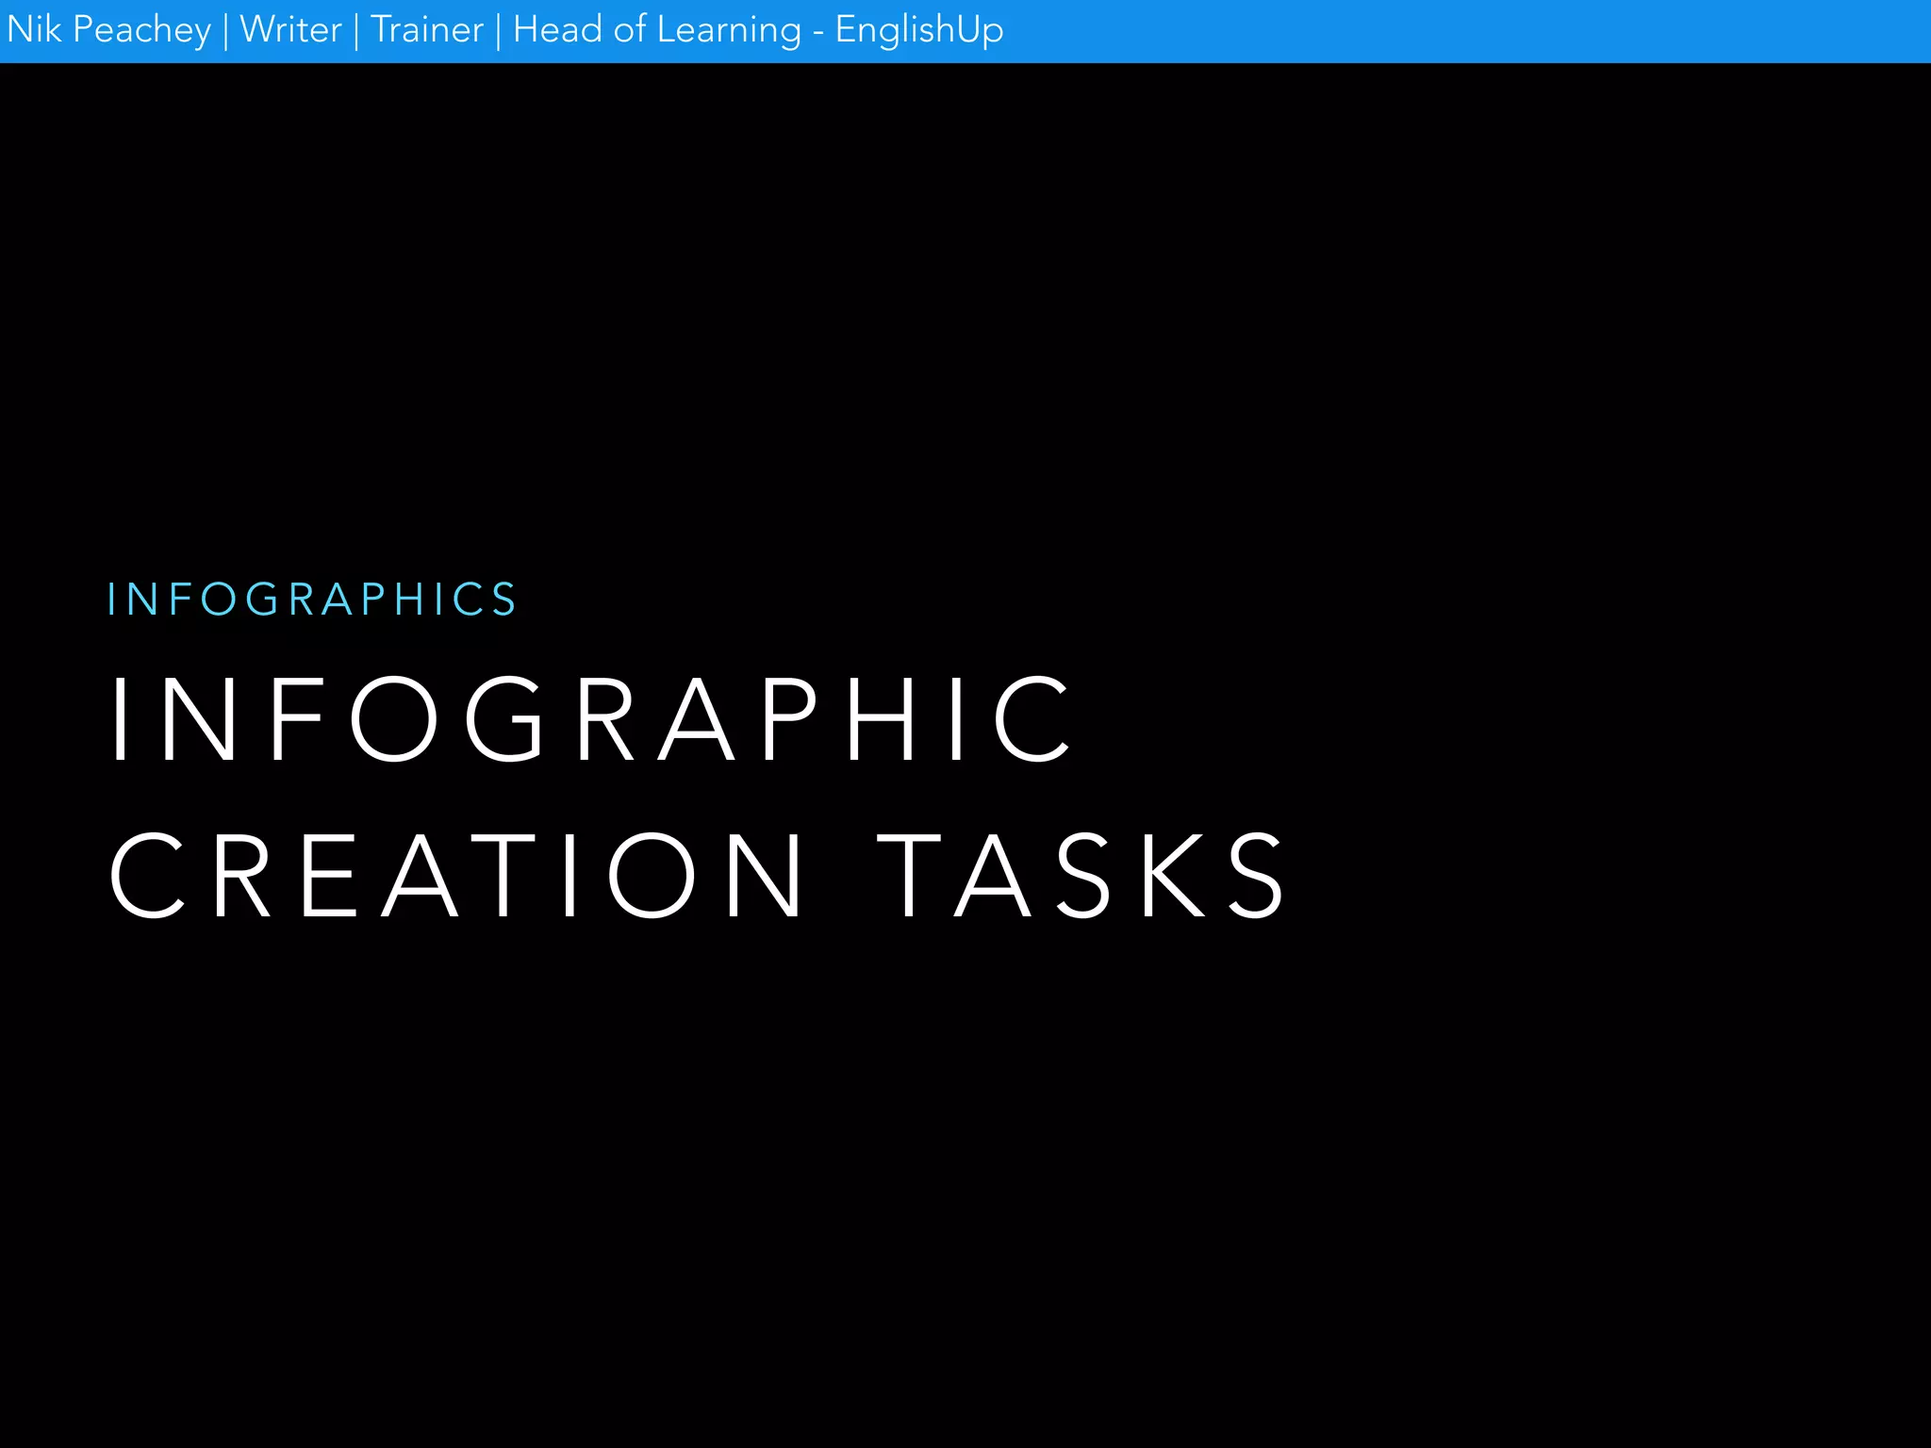Click the letter 'O' in 'CREATION'
This screenshot has height=1448, width=1931.
652,876
